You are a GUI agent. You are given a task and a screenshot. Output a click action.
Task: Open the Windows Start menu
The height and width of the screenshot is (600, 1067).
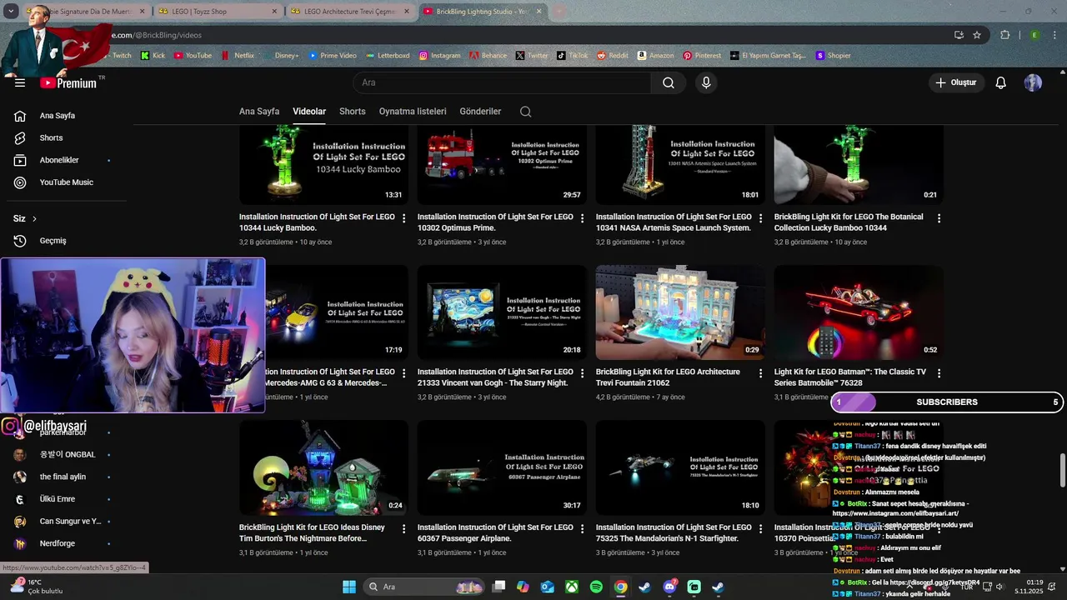pyautogui.click(x=349, y=587)
